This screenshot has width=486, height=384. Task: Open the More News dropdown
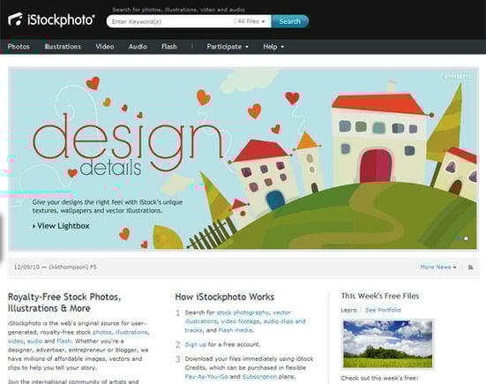pos(438,267)
